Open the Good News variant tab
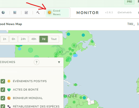 [57, 13]
